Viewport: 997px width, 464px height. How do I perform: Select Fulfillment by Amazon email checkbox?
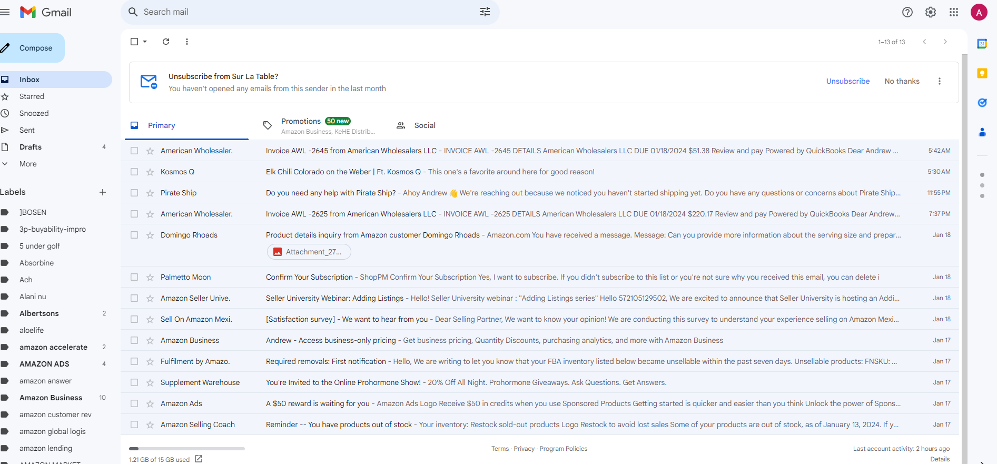pos(134,361)
